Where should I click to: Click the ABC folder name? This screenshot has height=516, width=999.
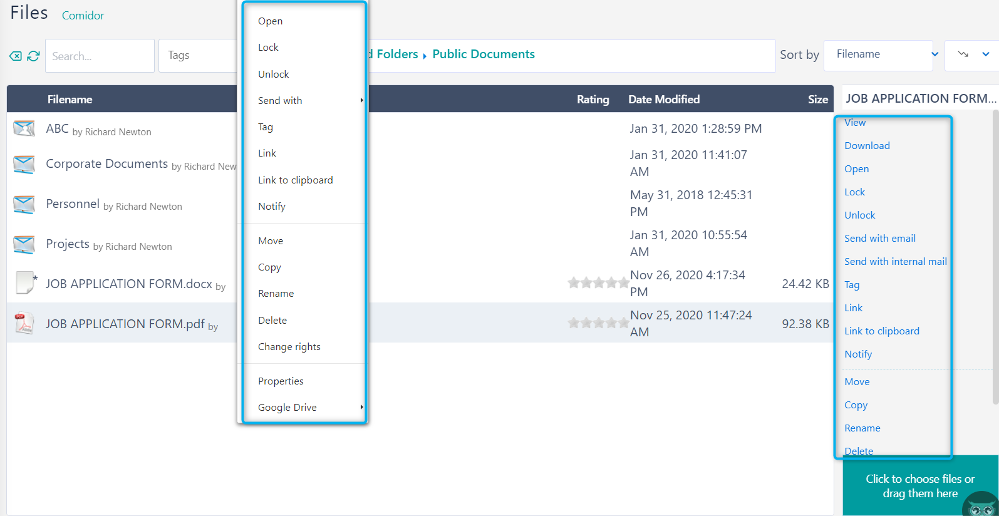pyautogui.click(x=57, y=128)
